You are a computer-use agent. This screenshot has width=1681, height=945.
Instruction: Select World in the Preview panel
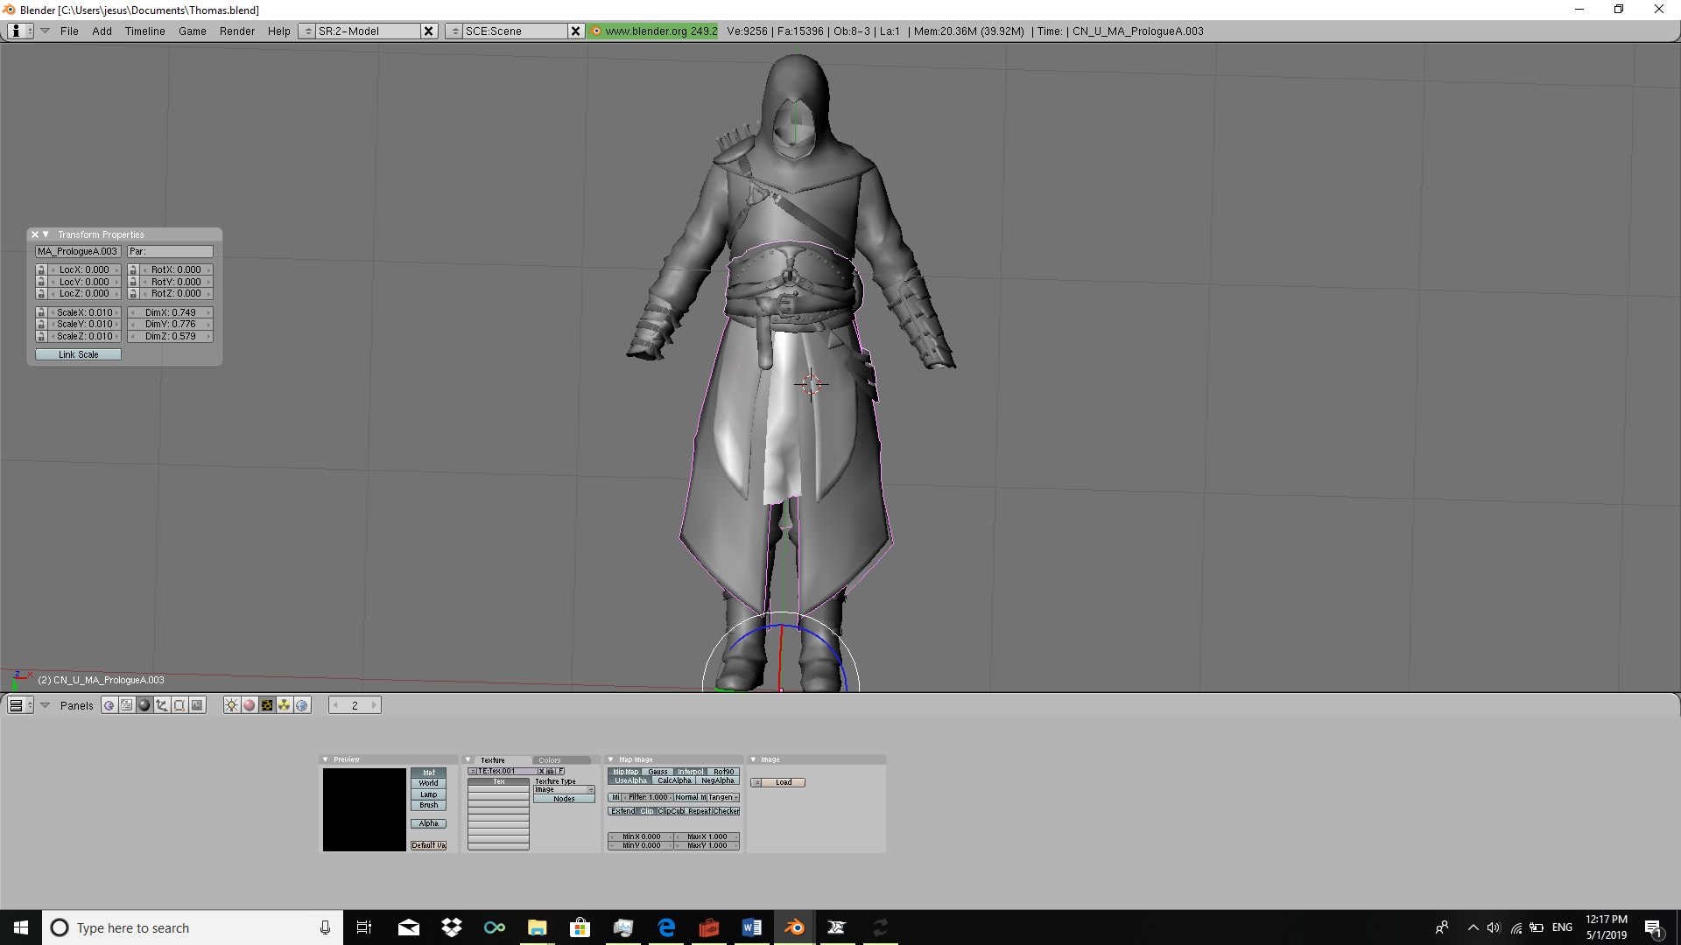[x=428, y=783]
